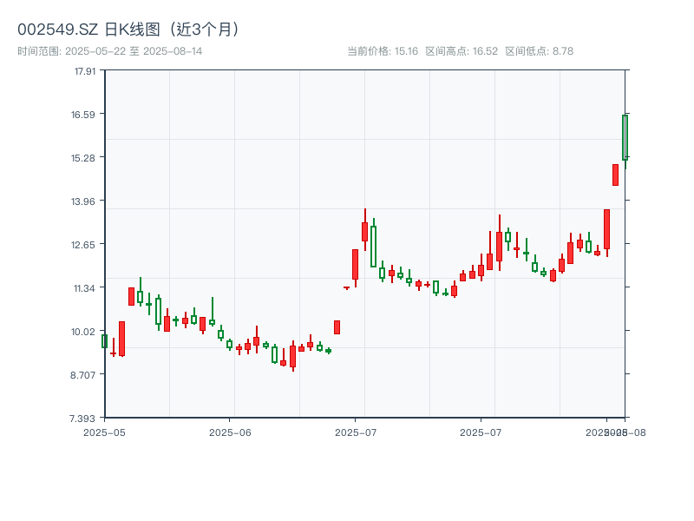Click the 7.393 bottom y-axis label
The width and height of the screenshot is (694, 521).
click(x=84, y=419)
